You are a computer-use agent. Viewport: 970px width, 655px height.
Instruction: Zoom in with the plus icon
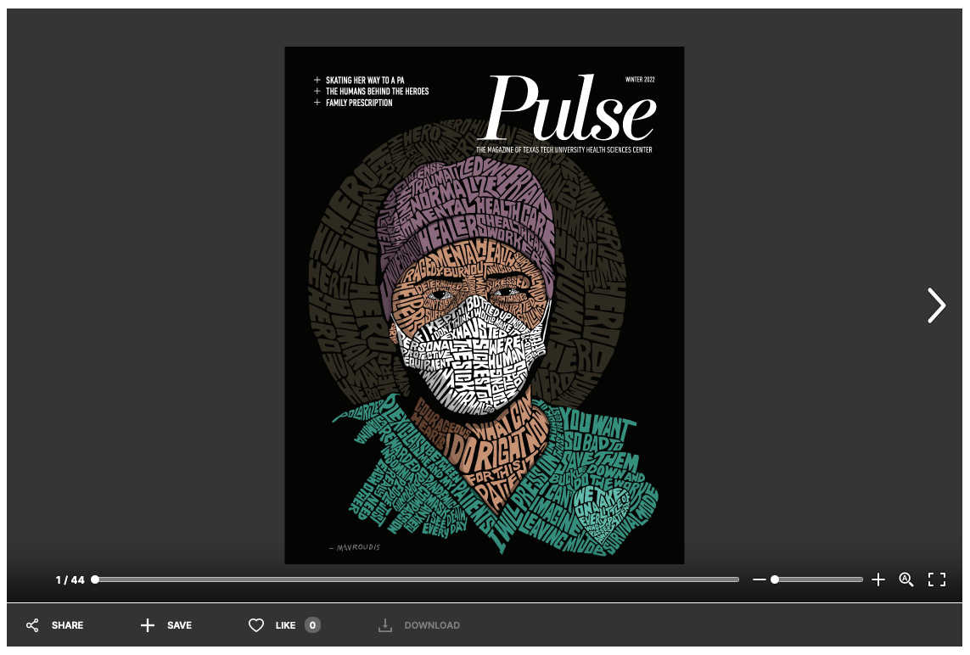878,579
